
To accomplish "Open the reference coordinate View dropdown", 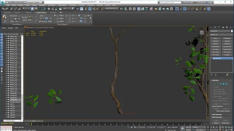I will click(x=67, y=8).
